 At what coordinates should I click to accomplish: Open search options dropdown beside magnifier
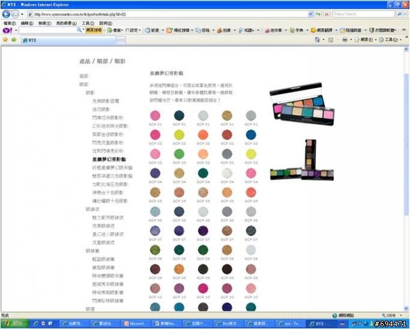pyautogui.click(x=405, y=14)
